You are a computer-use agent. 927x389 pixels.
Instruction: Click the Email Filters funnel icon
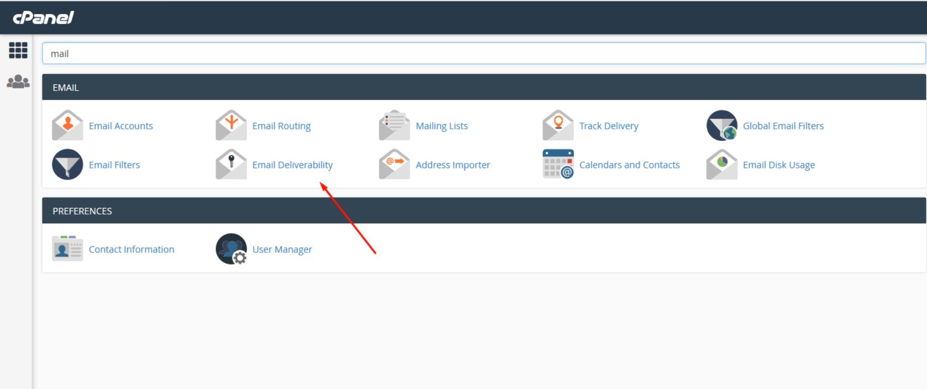click(67, 164)
